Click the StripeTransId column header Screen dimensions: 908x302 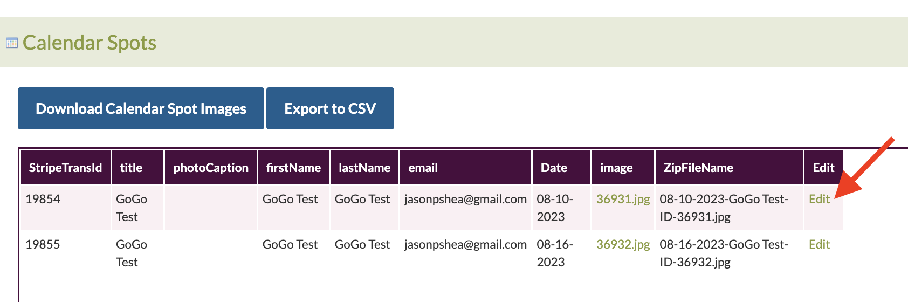point(66,168)
